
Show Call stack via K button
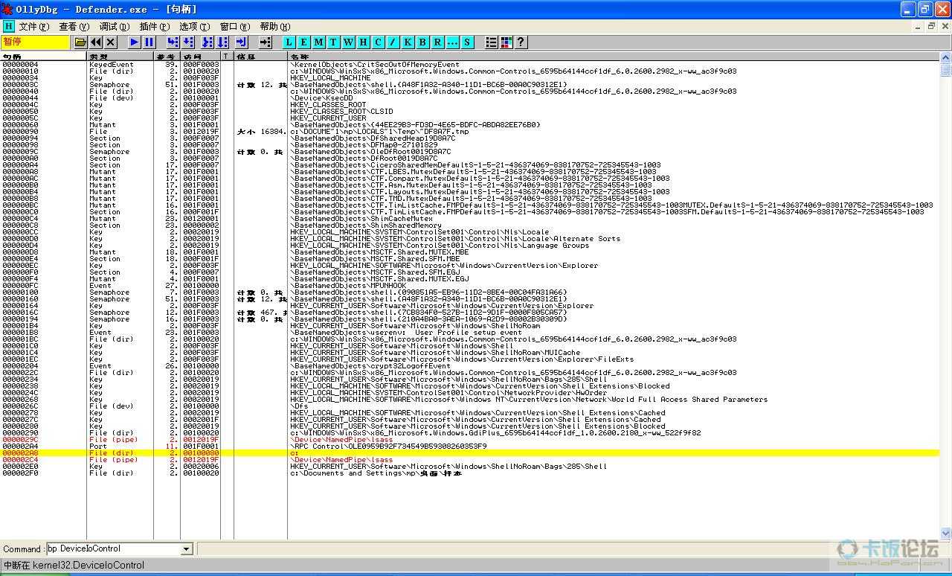pyautogui.click(x=408, y=42)
